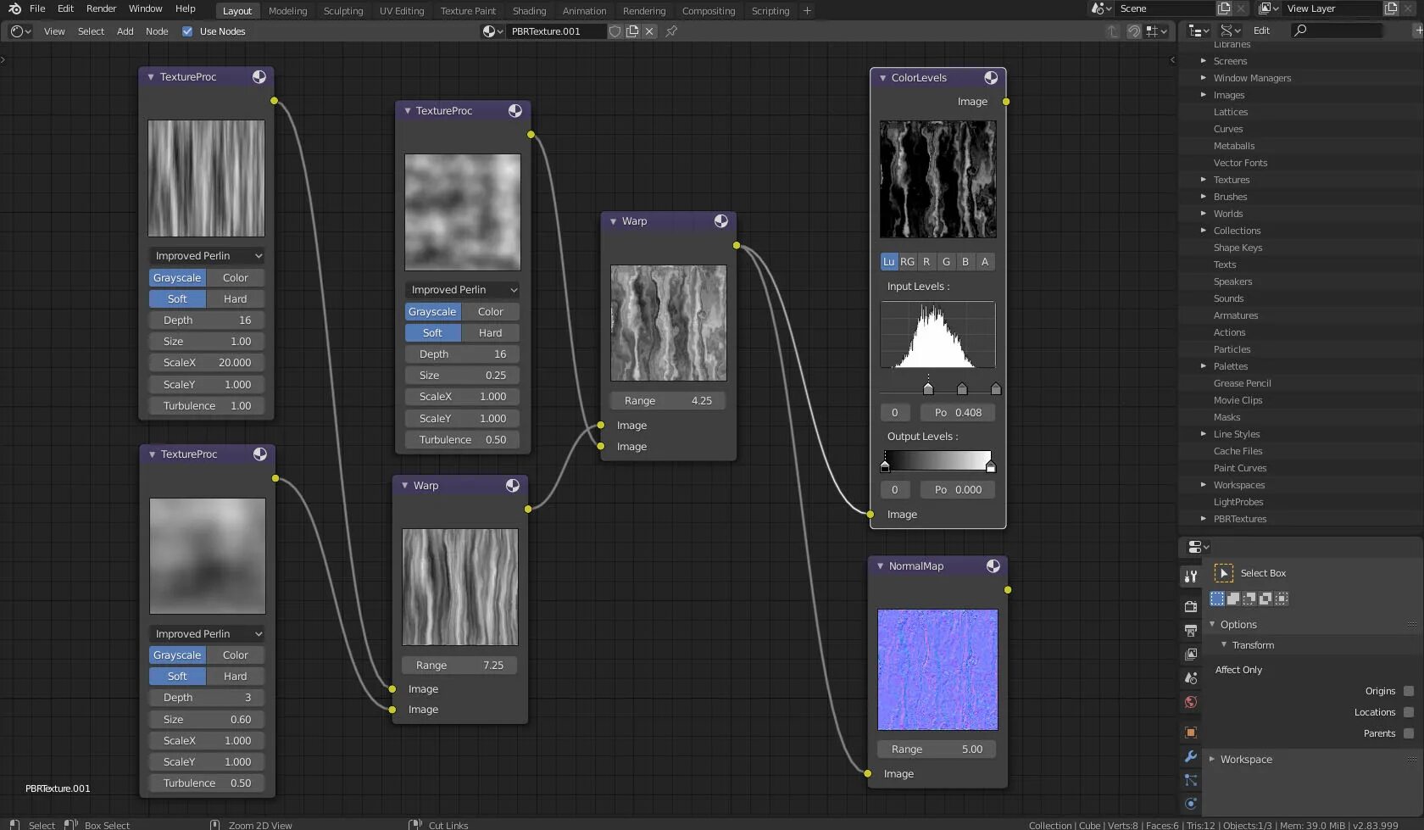Switch to the UV Editing workspace tab
Image resolution: width=1424 pixels, height=830 pixels.
(401, 11)
